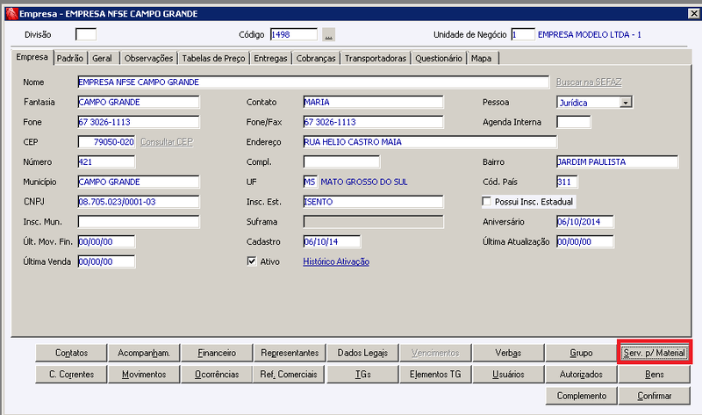This screenshot has height=415, width=702.
Task: Switch to the Padrão tab
Action: 70,58
